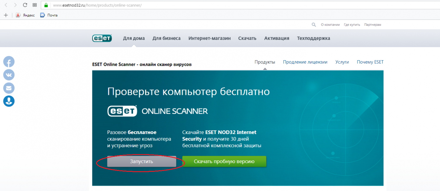Click the Разовое бесплатное description text
Image resolution: width=440 pixels, height=191 pixels.
[x=139, y=139]
